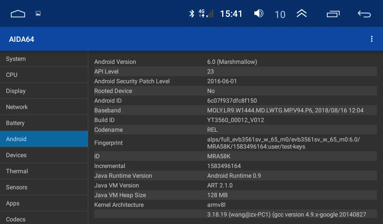This screenshot has width=383, height=224.
Task: Tap the API Level label
Action: coord(106,71)
